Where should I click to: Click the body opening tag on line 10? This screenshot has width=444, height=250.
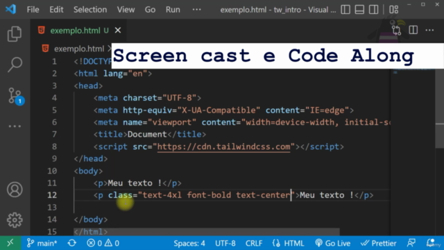coord(88,171)
